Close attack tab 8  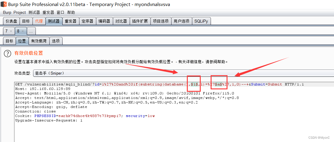(x=23, y=31)
